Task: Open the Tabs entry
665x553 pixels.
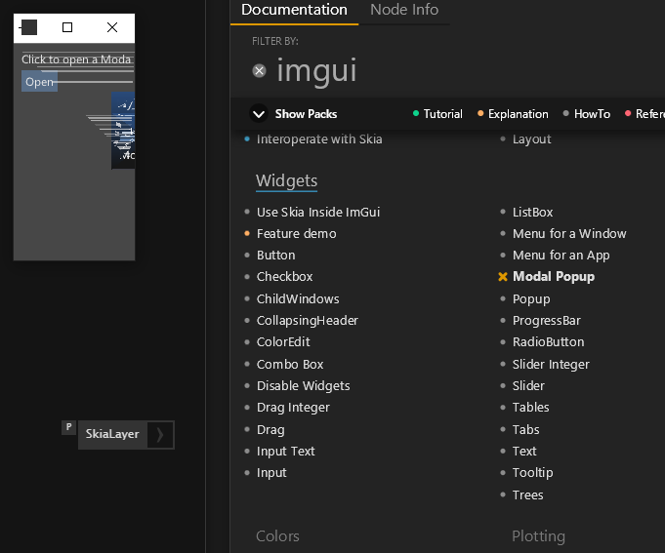Action: click(x=526, y=430)
